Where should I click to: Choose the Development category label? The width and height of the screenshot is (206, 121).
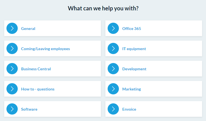tap(134, 69)
